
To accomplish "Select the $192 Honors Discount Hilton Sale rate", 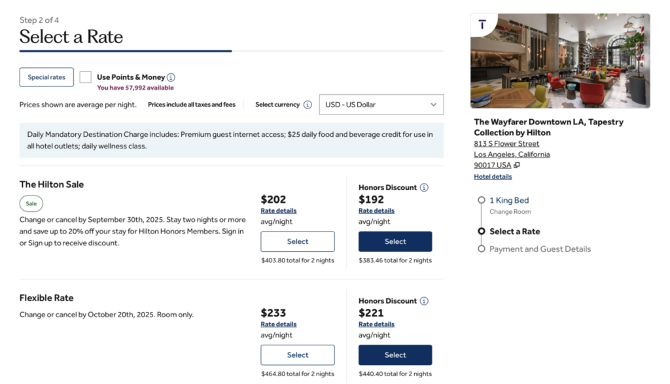I will [395, 241].
